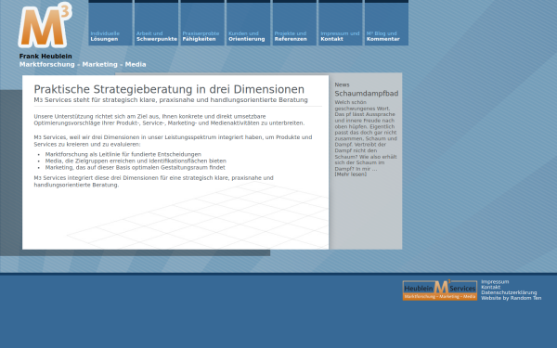Open the Individuelle Lösungen menu item
The height and width of the screenshot is (348, 557).
110,22
